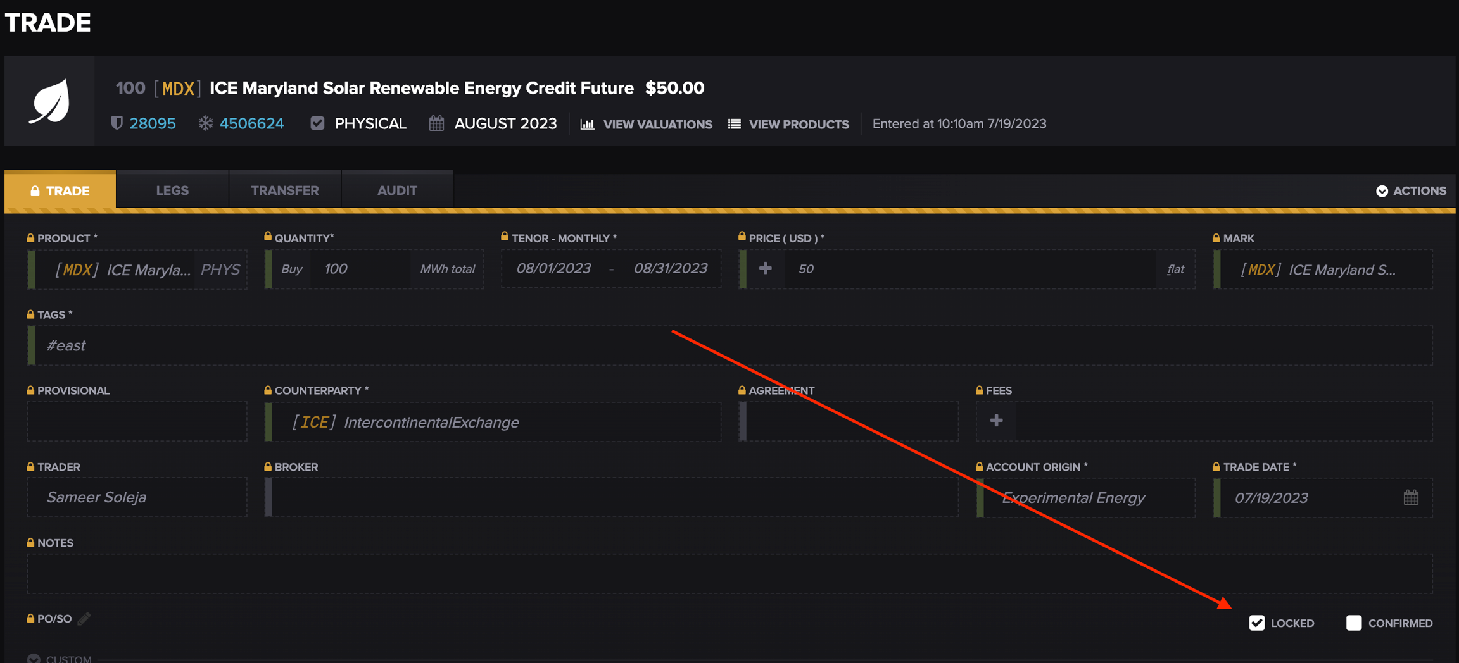
Task: Click the pencil icon next to PO/SO
Action: point(84,618)
